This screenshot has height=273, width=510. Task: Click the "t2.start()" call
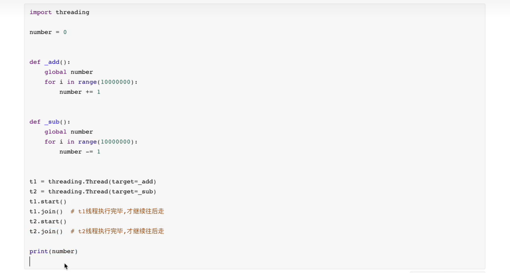click(48, 221)
